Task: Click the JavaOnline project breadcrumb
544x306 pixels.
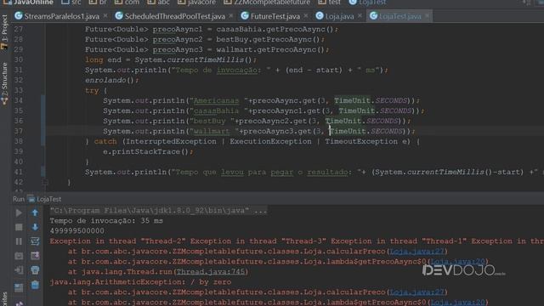Action: click(28, 3)
